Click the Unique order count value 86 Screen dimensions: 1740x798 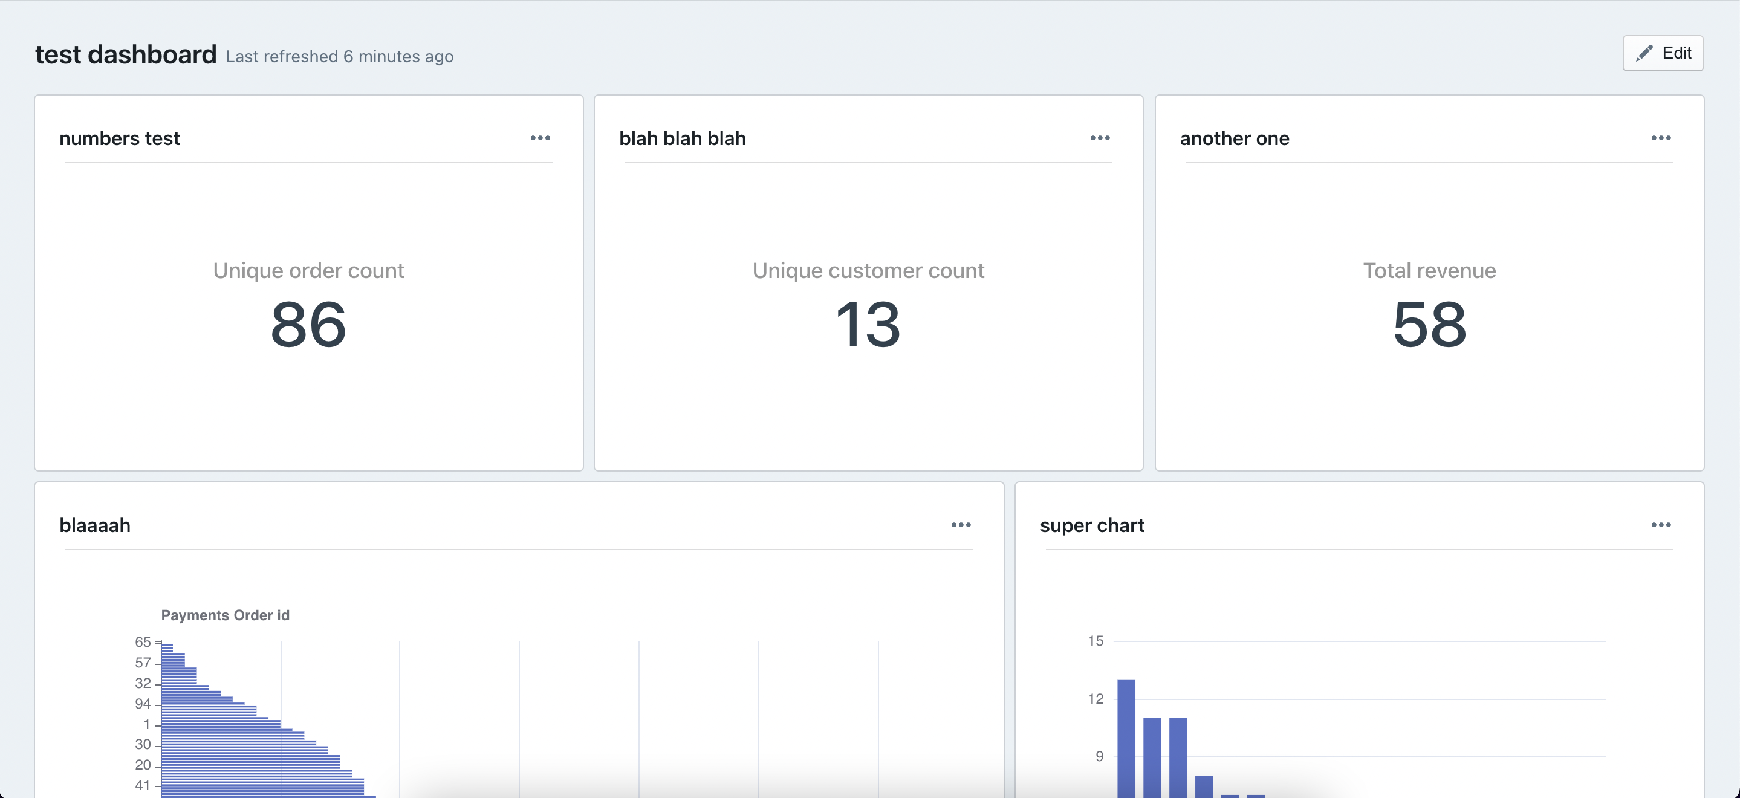308,326
